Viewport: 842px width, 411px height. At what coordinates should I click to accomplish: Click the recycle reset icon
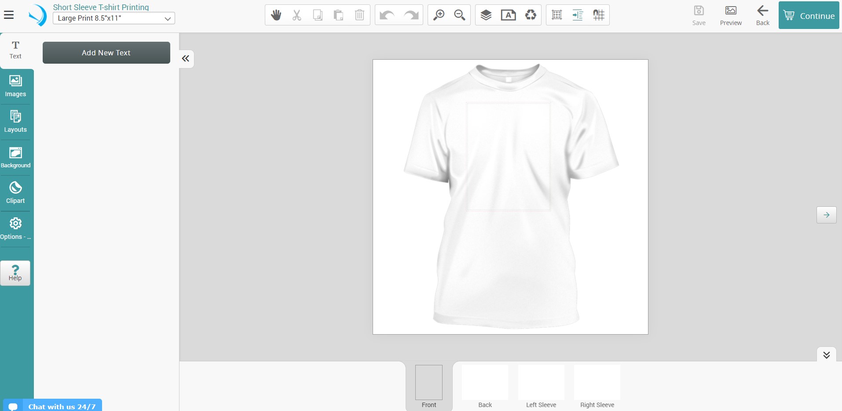tap(531, 15)
